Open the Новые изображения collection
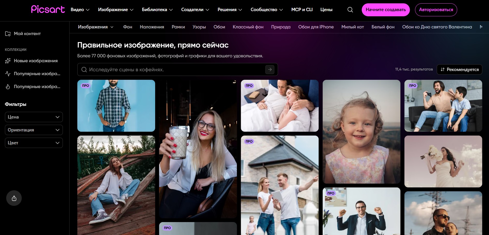The height and width of the screenshot is (235, 489). point(31,61)
